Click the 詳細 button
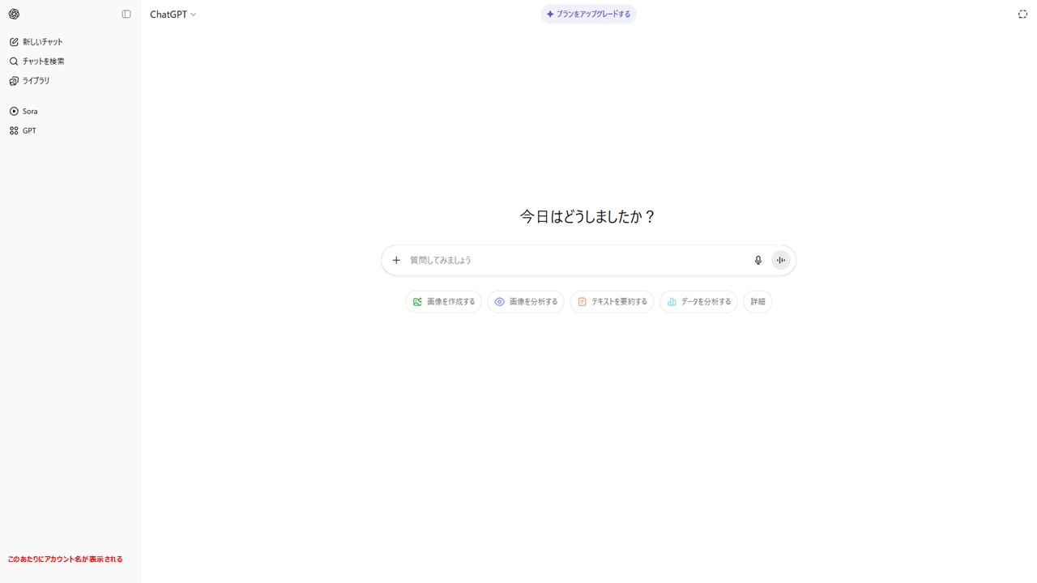 (757, 301)
